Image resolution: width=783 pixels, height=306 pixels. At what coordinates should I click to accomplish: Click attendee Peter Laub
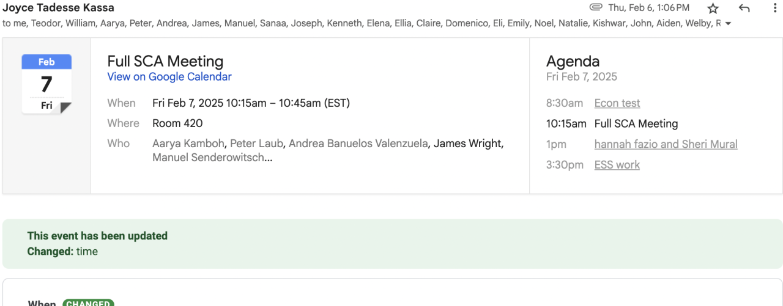click(258, 144)
